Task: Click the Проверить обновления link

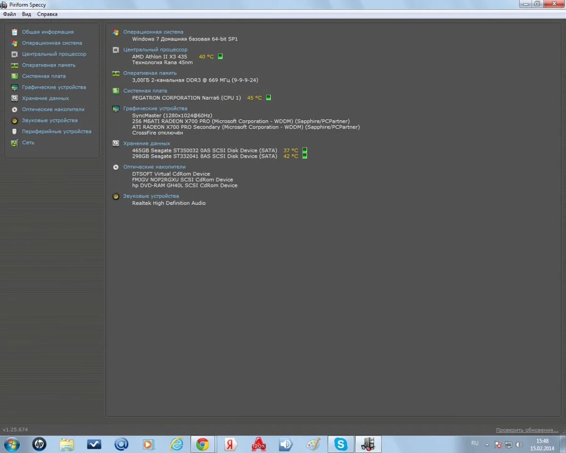Action: [x=527, y=430]
